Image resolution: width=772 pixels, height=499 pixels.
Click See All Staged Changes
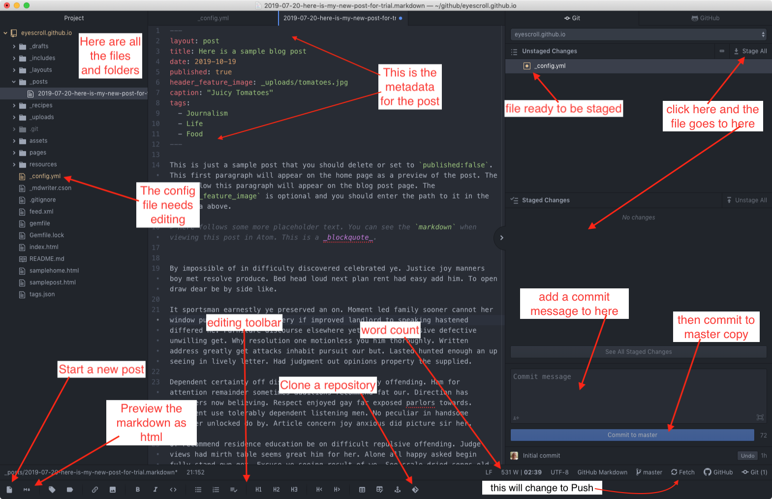(x=638, y=352)
